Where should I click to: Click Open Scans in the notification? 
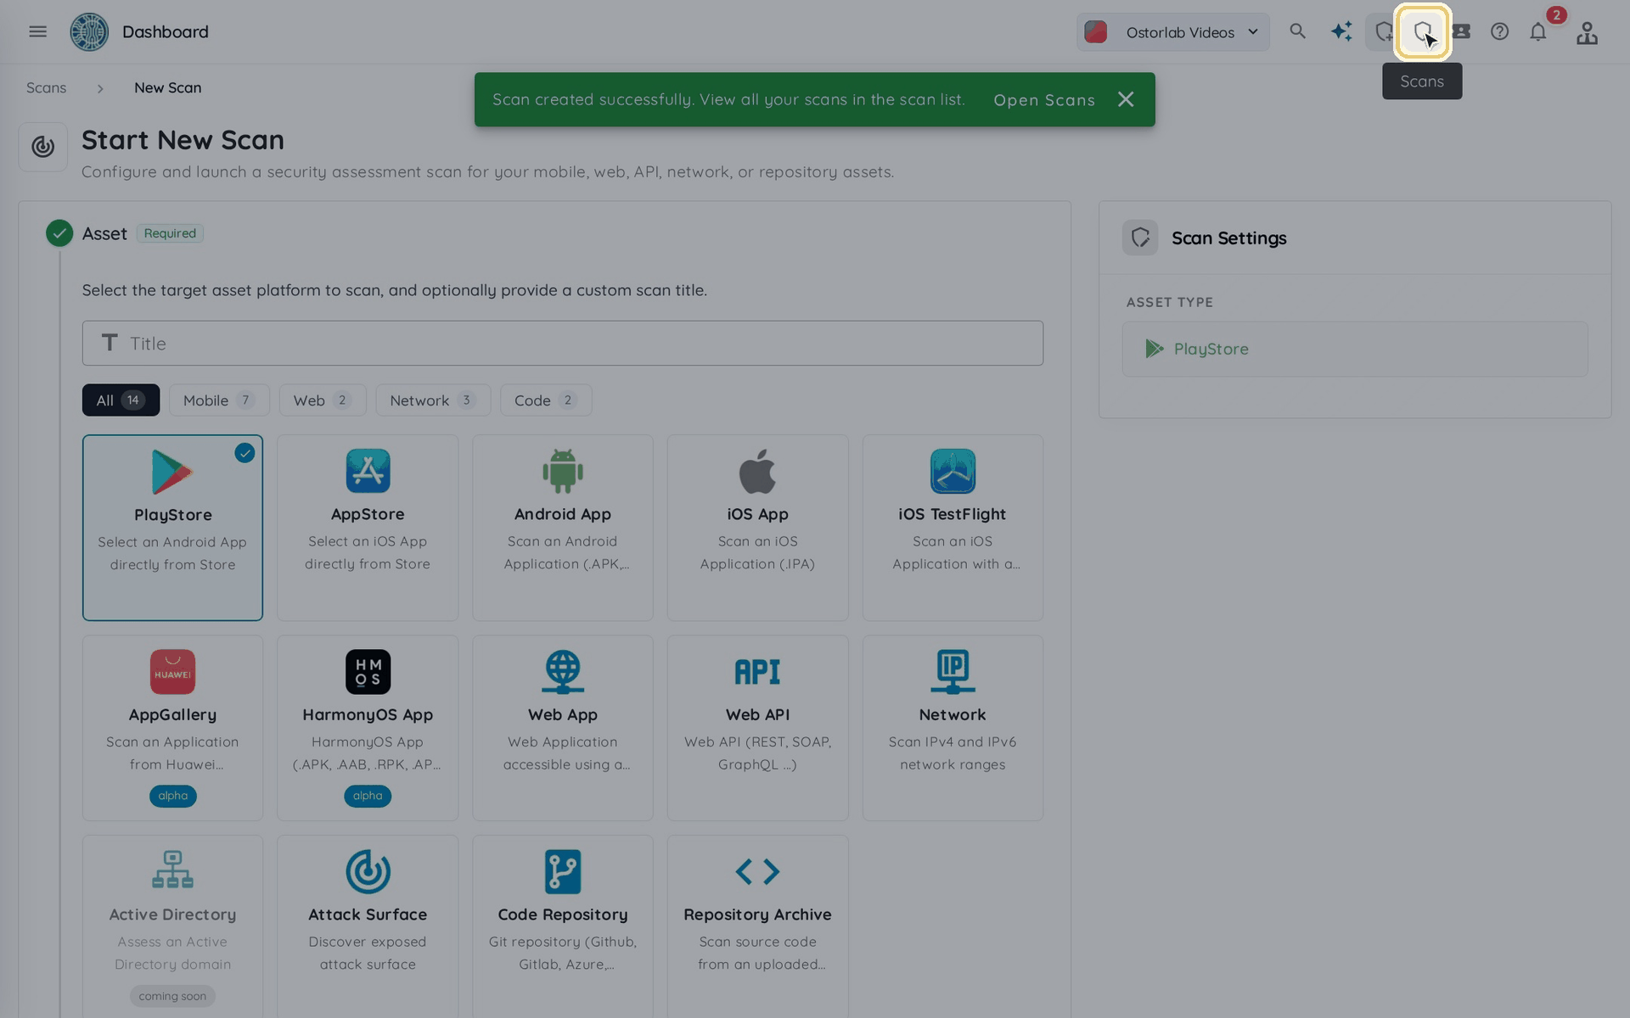point(1044,99)
